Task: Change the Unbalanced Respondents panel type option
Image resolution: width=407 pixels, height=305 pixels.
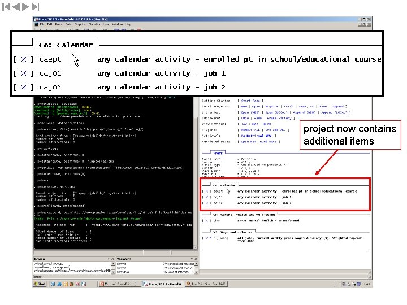Action: (x=261, y=165)
